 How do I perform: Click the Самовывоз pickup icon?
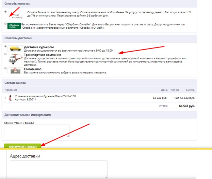coord(15,70)
